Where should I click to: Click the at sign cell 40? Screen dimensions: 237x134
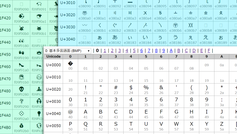pyautogui.click(x=70, y=114)
